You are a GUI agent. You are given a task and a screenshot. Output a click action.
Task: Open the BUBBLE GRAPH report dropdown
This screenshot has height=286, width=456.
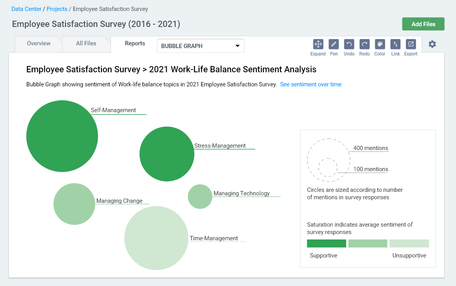pyautogui.click(x=200, y=46)
